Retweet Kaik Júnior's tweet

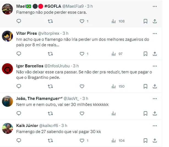click(50, 140)
